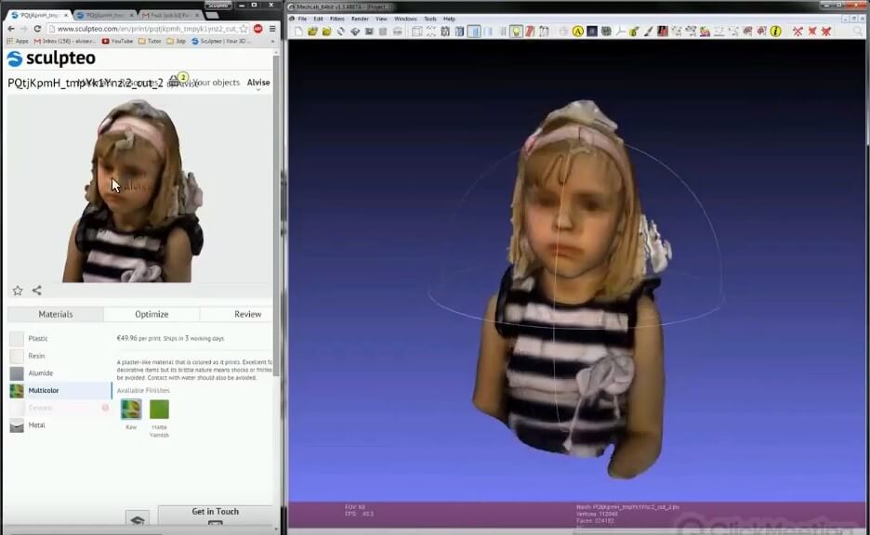Click the New Empty Project icon in MeshLab
870x535 pixels.
299,32
